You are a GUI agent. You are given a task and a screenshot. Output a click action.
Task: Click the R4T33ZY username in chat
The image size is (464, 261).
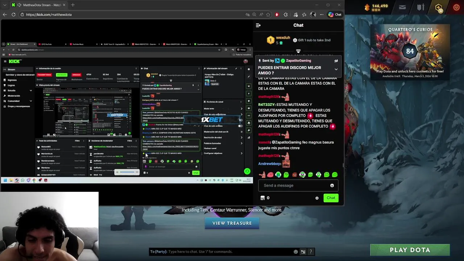point(266,105)
